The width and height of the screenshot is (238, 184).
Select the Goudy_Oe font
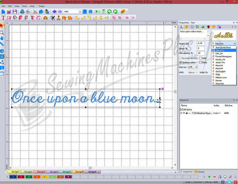tap(220, 59)
